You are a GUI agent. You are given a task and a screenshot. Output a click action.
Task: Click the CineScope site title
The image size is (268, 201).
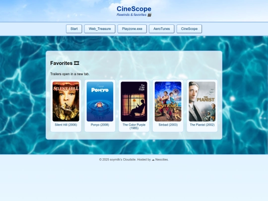click(x=134, y=9)
